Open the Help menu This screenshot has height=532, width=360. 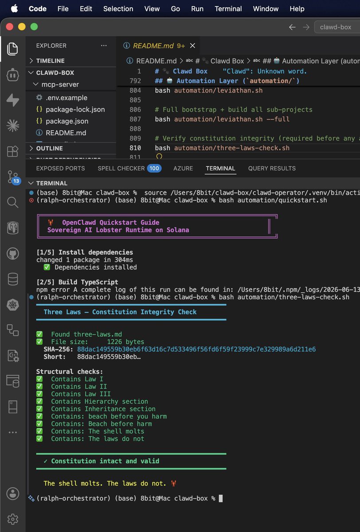point(297,9)
